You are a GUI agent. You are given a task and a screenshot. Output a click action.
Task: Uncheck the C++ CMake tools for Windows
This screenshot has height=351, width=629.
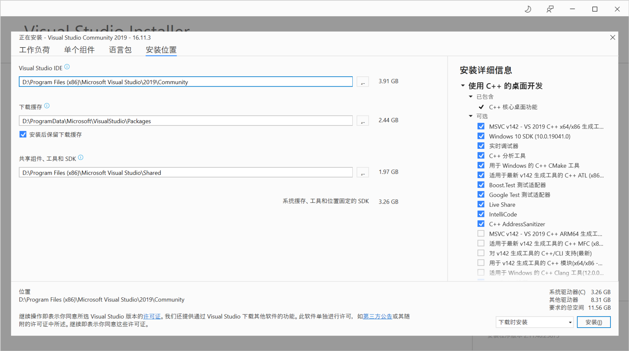pos(481,165)
